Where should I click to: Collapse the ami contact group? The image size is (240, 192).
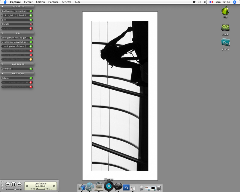2,33
